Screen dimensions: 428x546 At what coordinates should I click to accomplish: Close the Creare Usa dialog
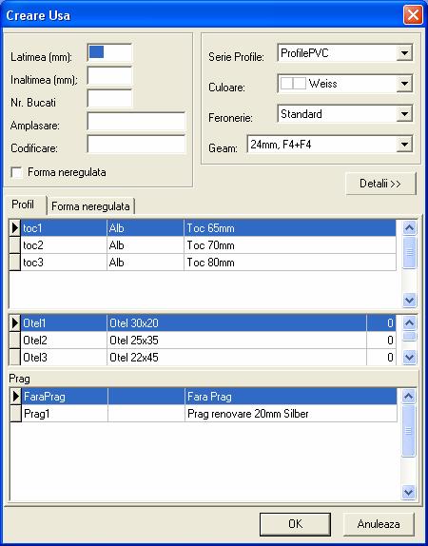click(x=413, y=15)
